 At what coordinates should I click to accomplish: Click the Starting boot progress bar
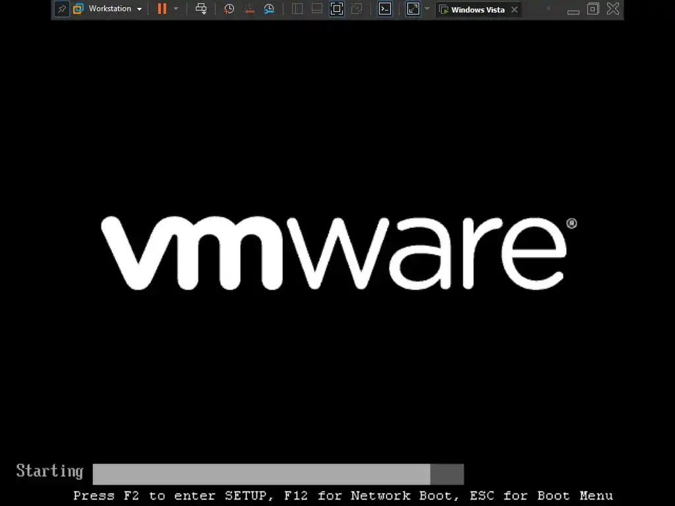click(278, 474)
